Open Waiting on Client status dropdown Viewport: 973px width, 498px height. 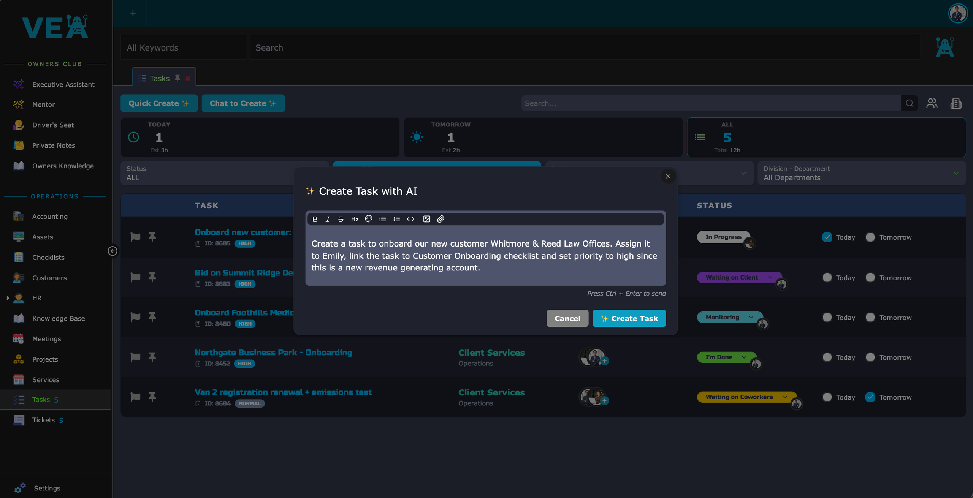(x=739, y=277)
